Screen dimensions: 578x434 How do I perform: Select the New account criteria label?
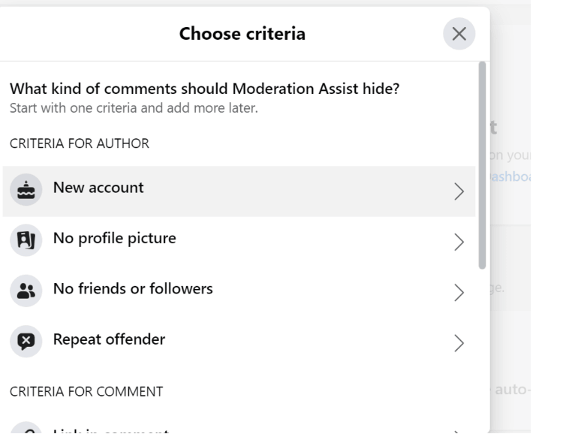pos(98,188)
